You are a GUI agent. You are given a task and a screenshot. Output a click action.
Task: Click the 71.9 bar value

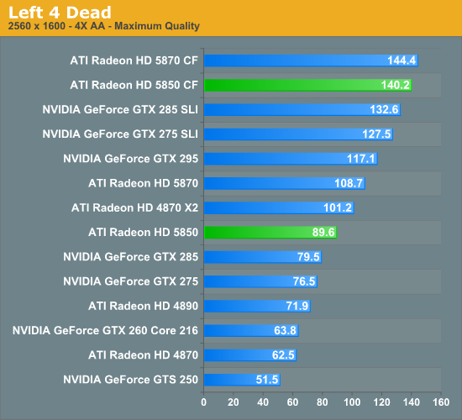coord(297,306)
